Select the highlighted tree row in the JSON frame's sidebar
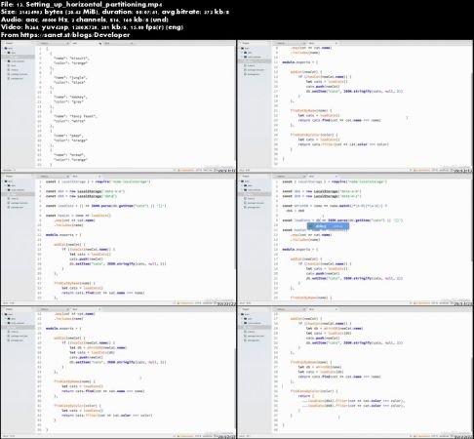This screenshot has height=439, width=474. point(18,57)
